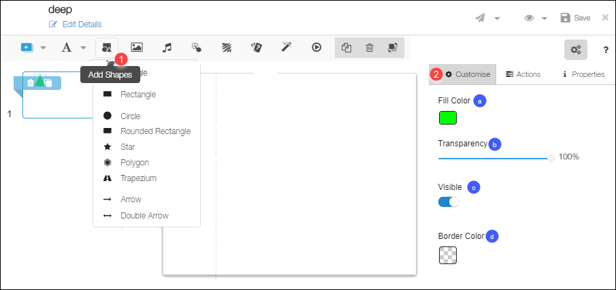
Task: Click the Add Shapes toolbar icon
Action: [106, 48]
